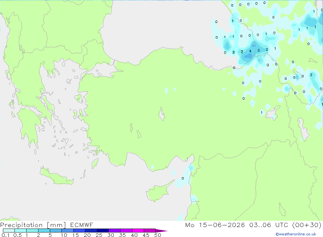Click the '40' legend scale label
This screenshot has width=323, height=237.
point(134,235)
